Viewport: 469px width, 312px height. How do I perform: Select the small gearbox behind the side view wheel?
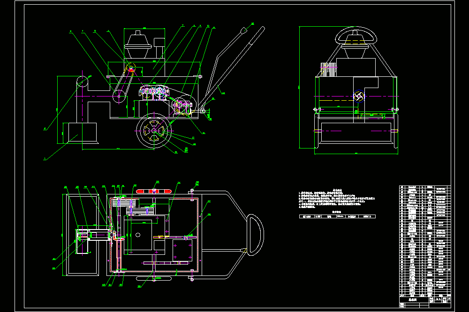click(x=182, y=106)
